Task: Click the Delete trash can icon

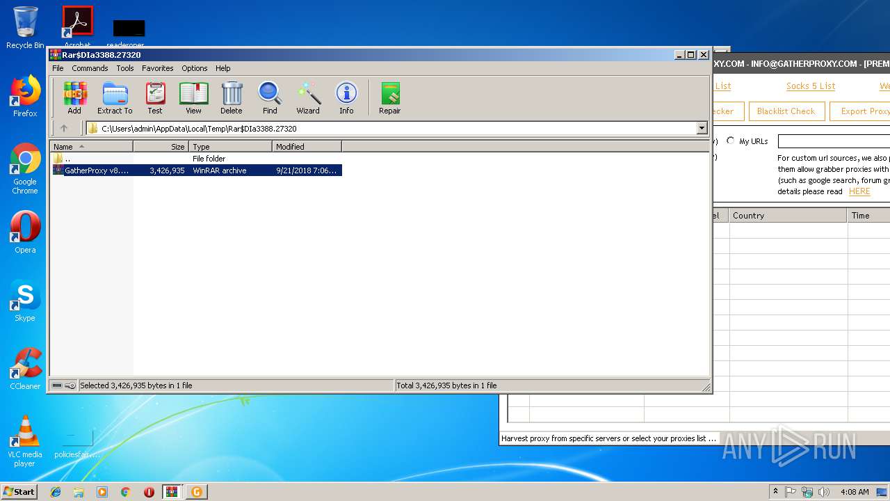Action: [x=232, y=97]
